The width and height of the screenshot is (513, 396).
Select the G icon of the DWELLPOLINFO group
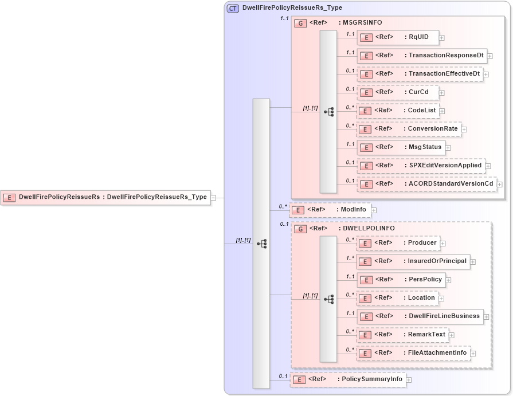[x=300, y=228]
